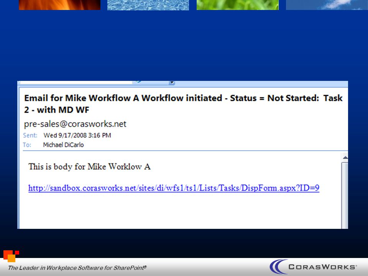Click the sent date Wed 9/17/2008 3:16 PM
Screen dimensions: 368x276
click(77, 135)
